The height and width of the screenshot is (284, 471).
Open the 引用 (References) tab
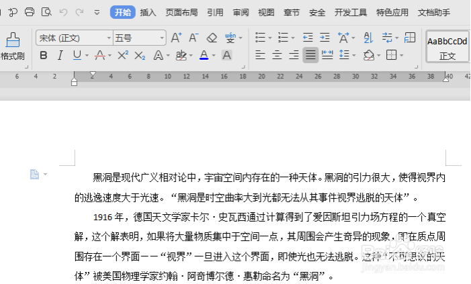[215, 13]
